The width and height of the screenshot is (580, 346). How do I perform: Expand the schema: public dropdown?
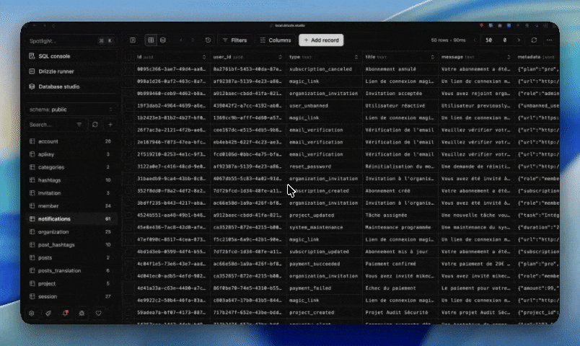coord(70,110)
